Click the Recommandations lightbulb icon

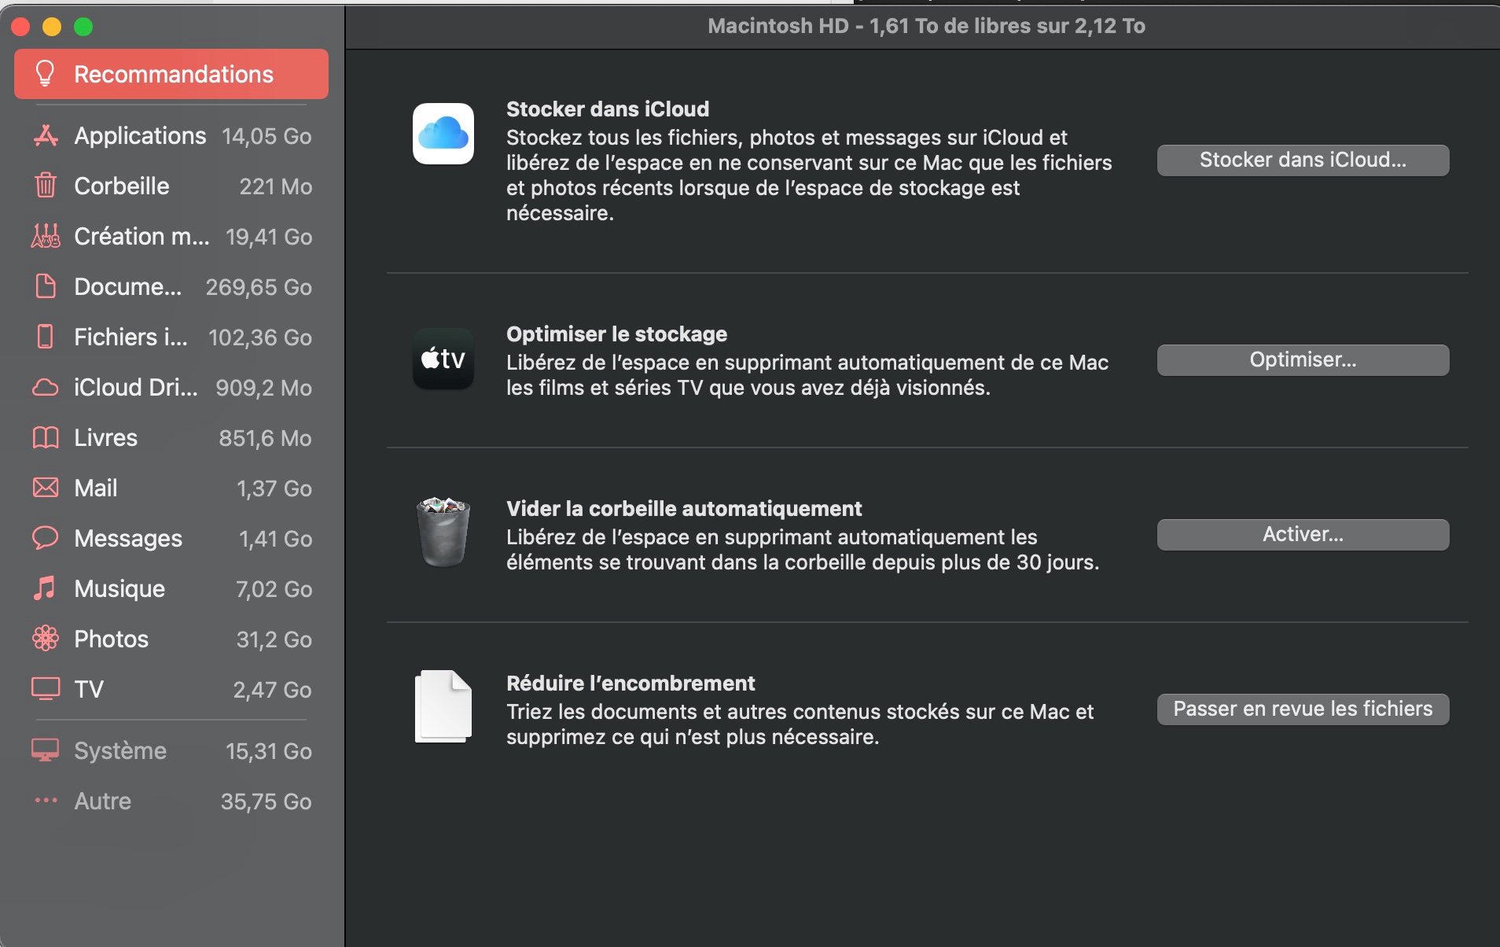[46, 74]
